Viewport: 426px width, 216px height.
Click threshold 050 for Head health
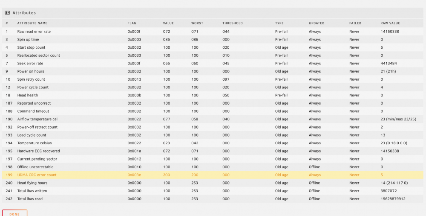[x=226, y=95]
